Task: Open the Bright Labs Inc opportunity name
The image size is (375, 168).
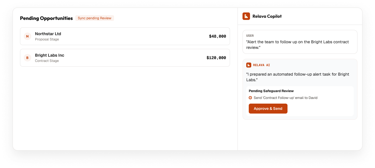Action: pos(50,55)
